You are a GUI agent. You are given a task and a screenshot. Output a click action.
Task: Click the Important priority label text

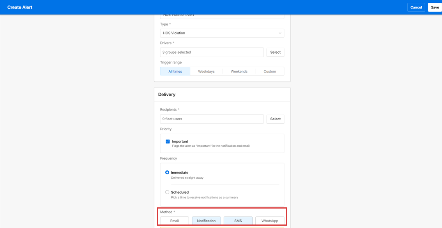pos(180,142)
